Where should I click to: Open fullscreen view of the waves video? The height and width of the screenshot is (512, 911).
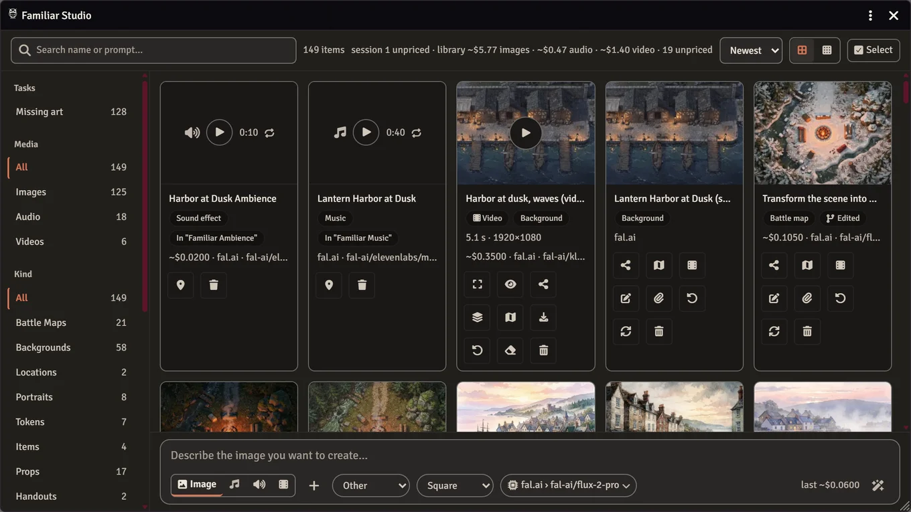click(x=478, y=284)
